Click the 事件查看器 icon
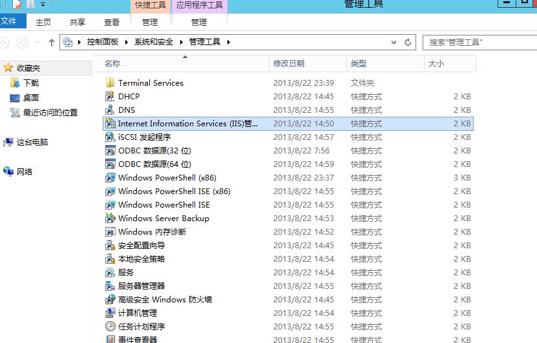The image size is (537, 343). pos(110,339)
